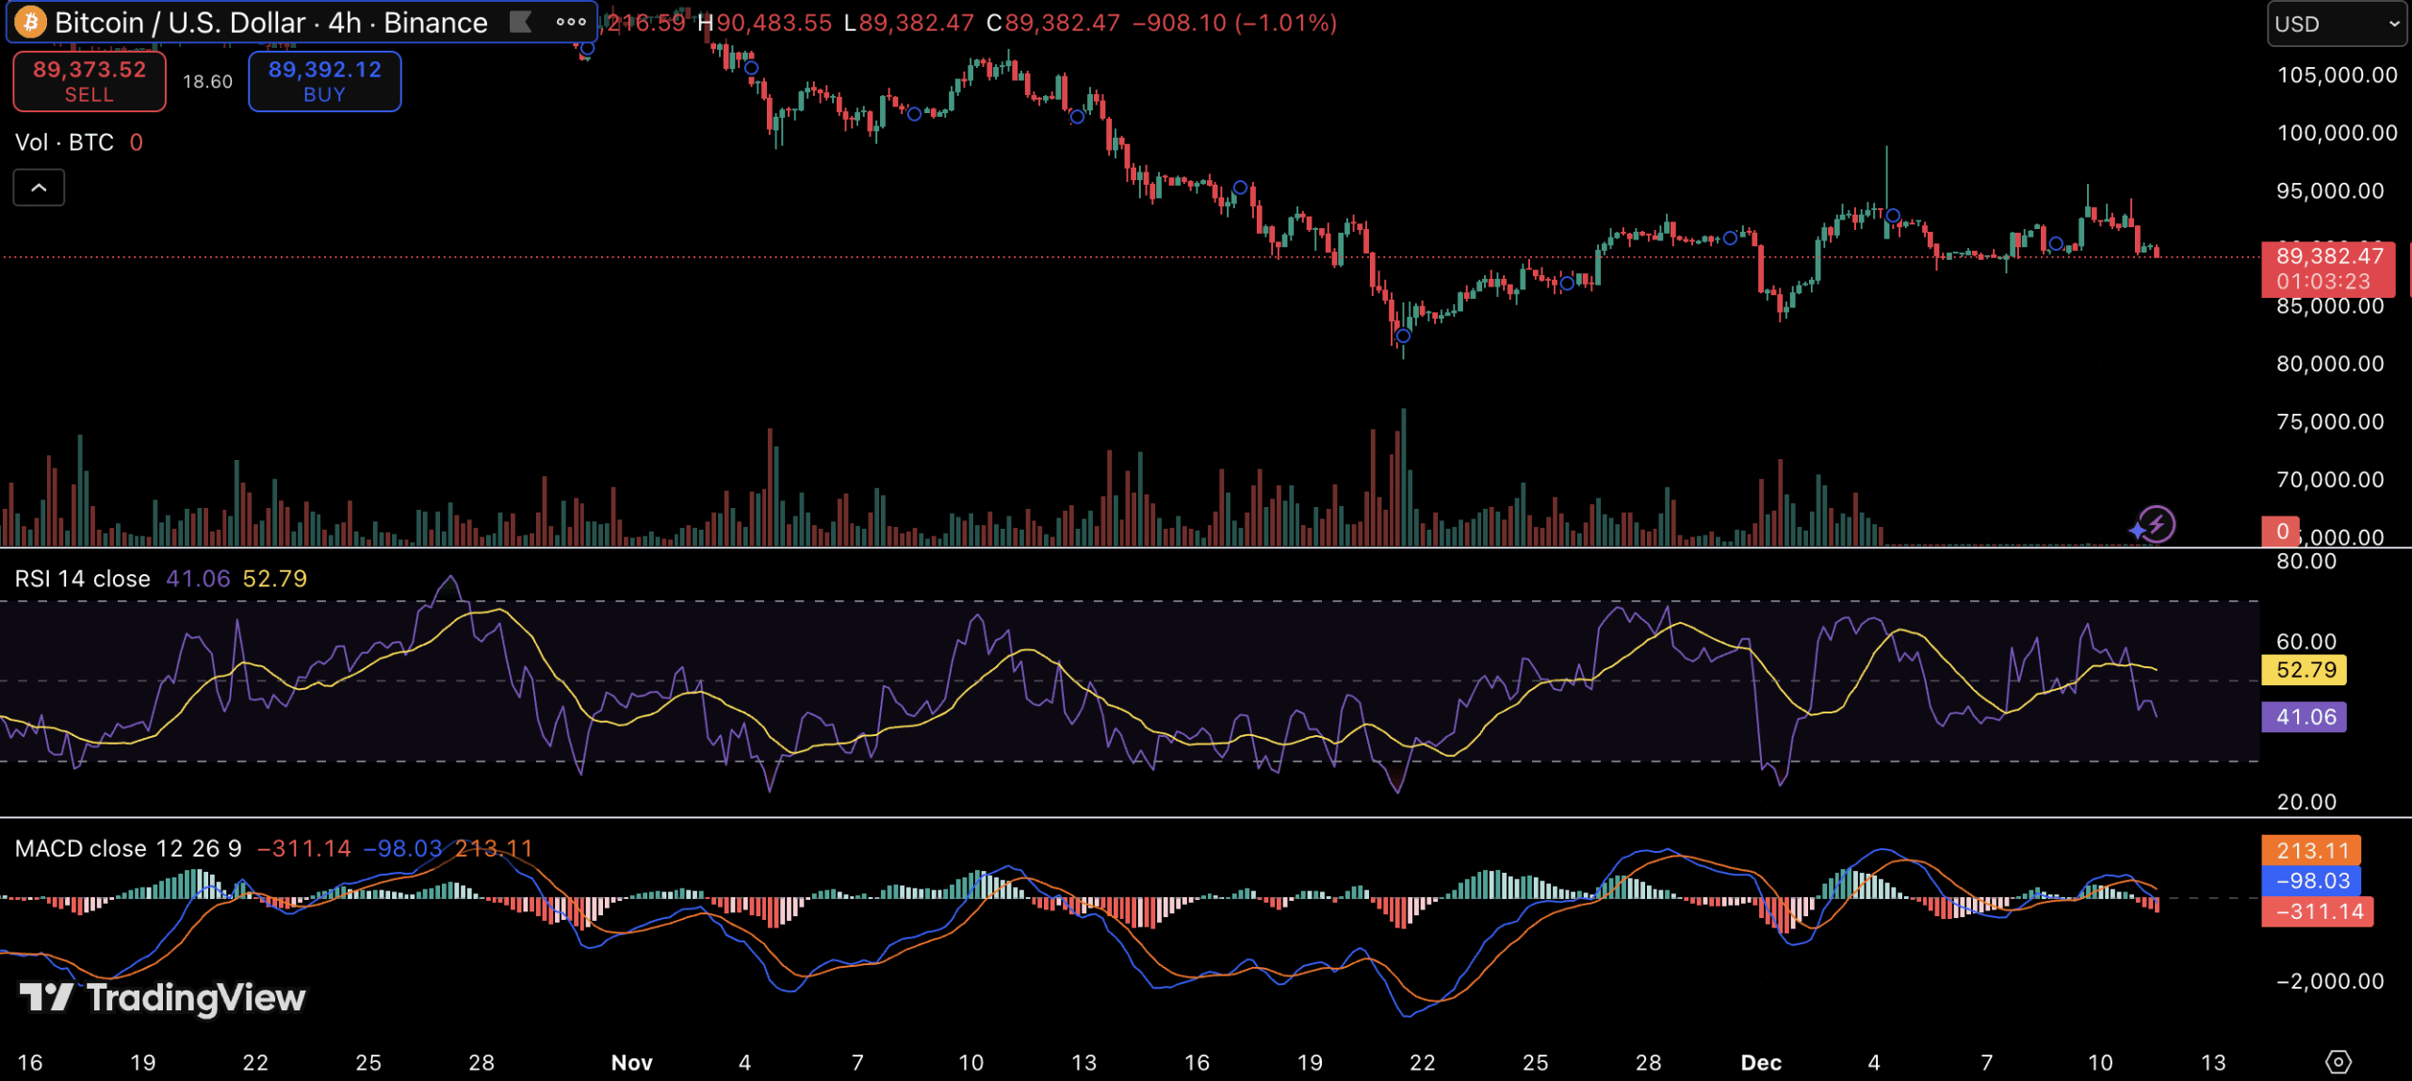Select the RSI 14 close indicator legend

tap(83, 579)
